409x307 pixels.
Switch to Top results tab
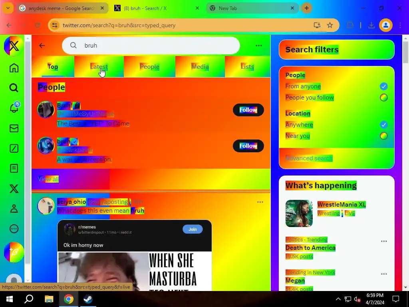(53, 67)
